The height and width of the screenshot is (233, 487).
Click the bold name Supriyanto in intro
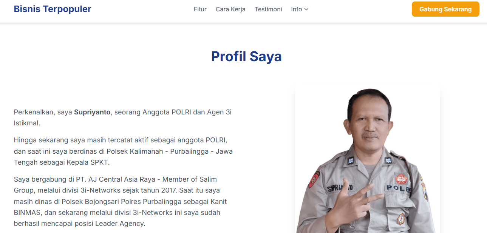pyautogui.click(x=92, y=112)
